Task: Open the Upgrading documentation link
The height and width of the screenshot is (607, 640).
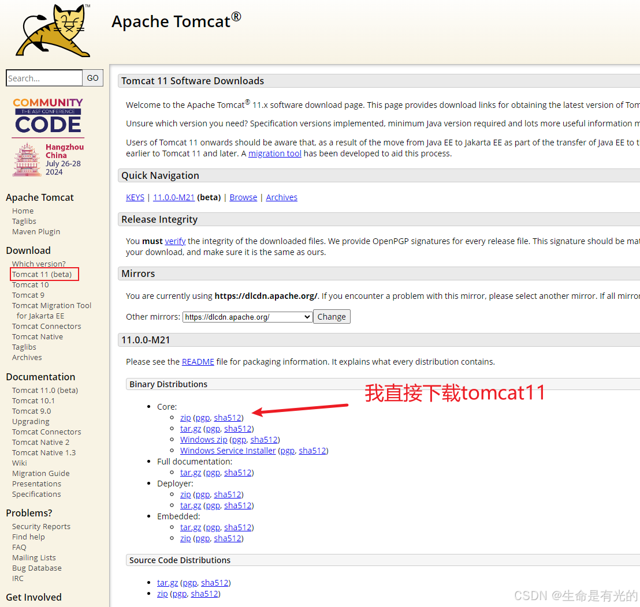Action: click(31, 422)
